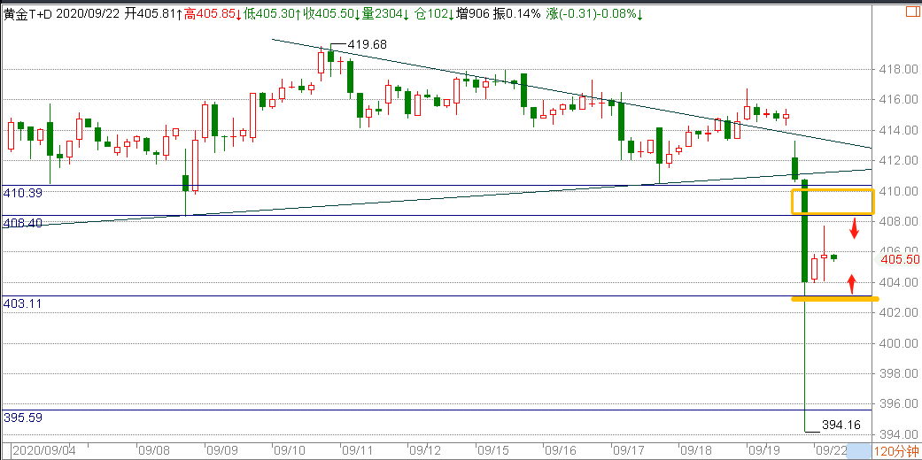Screen dimensions: 922x460
Task: Click the 410.00 price axis label
Action: 900,191
